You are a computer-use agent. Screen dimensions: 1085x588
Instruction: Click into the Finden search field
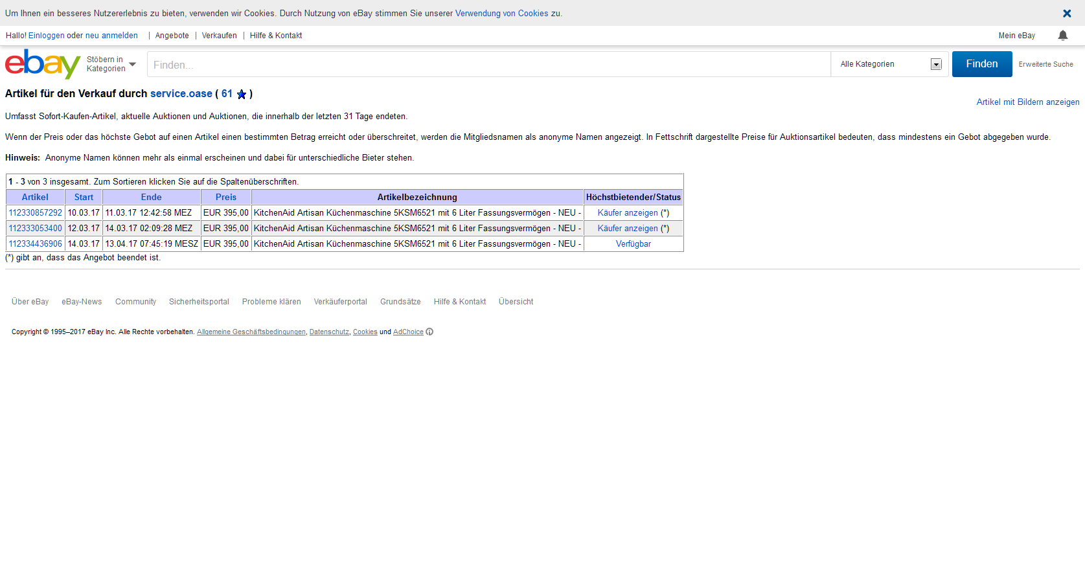click(x=489, y=65)
